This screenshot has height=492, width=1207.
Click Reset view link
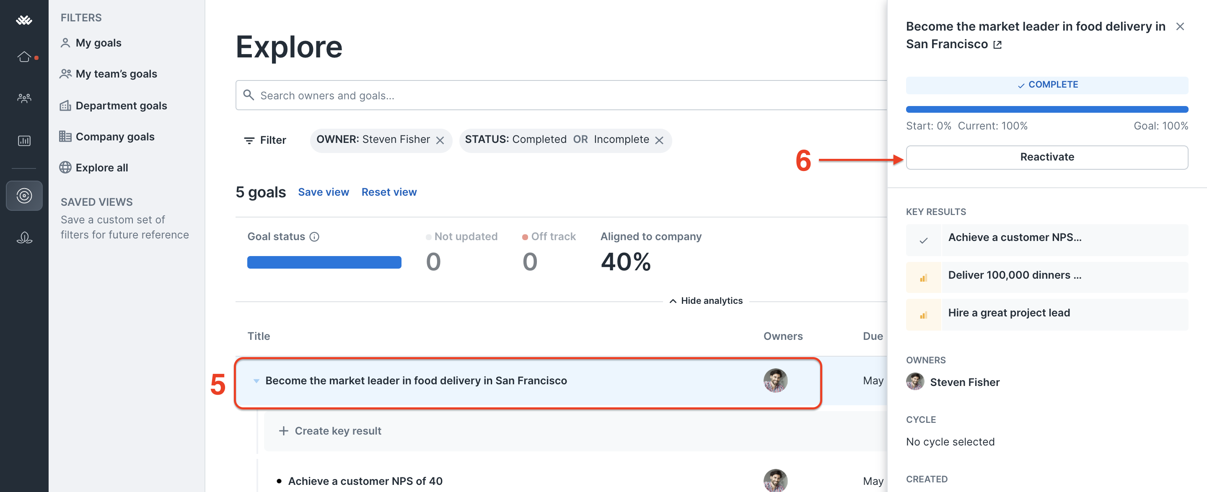(389, 192)
